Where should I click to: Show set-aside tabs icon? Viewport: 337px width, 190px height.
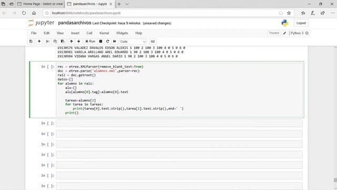coord(3,4)
